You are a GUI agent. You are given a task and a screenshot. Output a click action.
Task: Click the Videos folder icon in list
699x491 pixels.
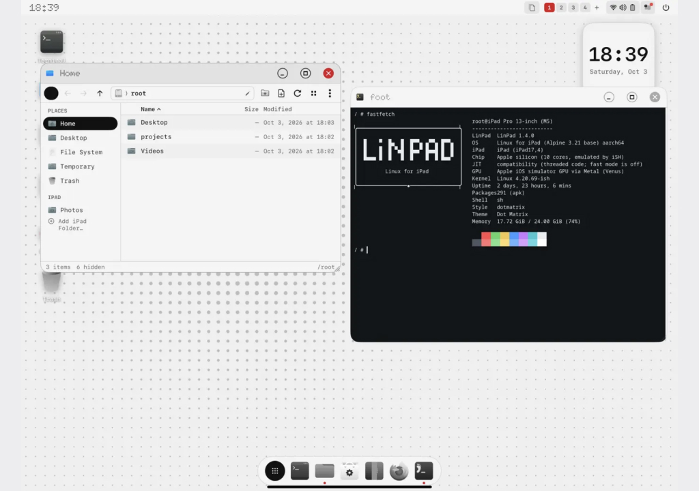(x=132, y=151)
